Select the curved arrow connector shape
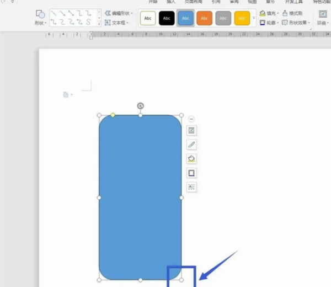Image resolution: width=331 pixels, height=287 pixels. point(71,22)
